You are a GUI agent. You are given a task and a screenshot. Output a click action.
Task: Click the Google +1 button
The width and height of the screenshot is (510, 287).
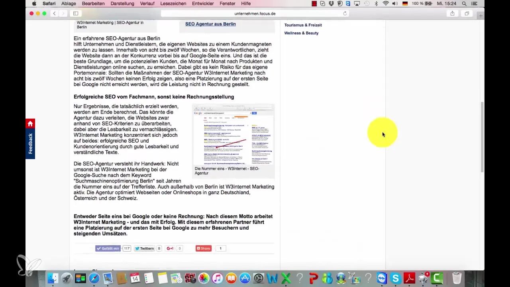click(170, 248)
